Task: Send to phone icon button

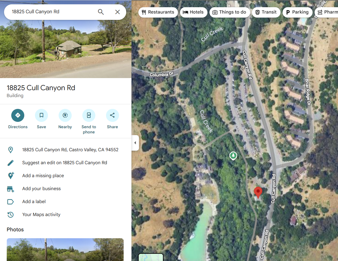Action: (89, 116)
